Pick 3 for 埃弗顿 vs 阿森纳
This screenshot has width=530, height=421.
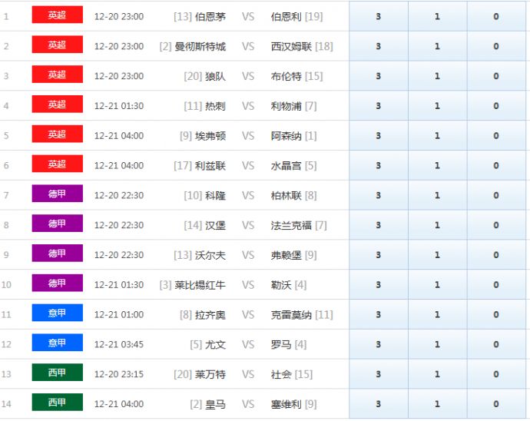(379, 135)
